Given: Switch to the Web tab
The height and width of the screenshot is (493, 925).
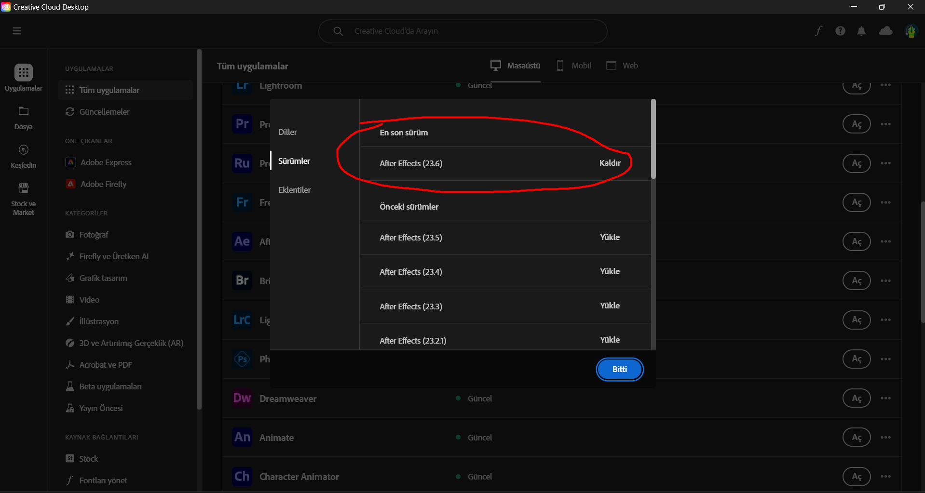Looking at the screenshot, I should [622, 66].
